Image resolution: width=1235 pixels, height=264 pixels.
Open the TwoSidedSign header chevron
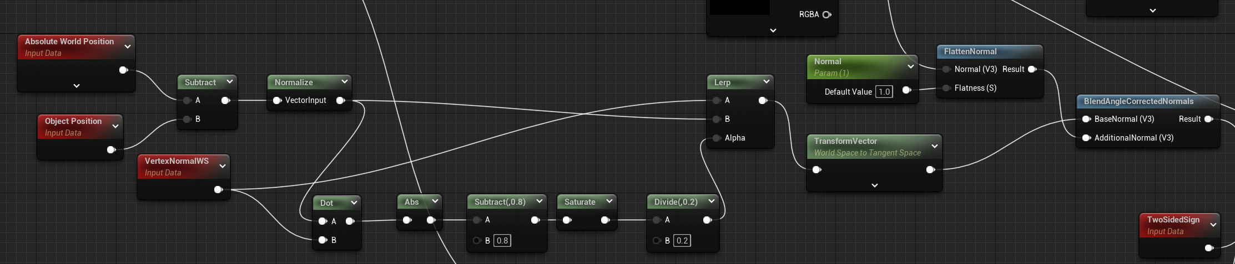pos(1213,225)
